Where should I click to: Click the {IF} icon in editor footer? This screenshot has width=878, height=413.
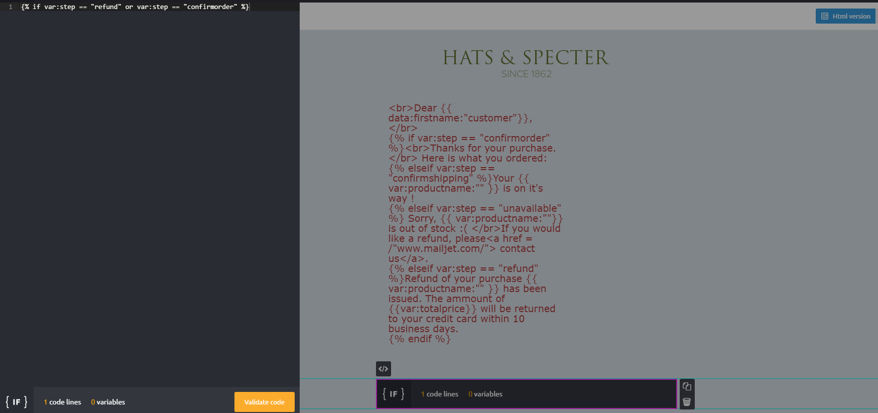[17, 402]
